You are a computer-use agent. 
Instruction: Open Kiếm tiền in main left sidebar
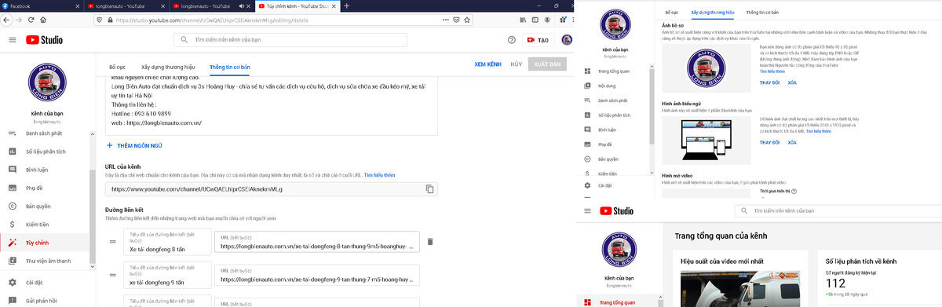coord(37,225)
